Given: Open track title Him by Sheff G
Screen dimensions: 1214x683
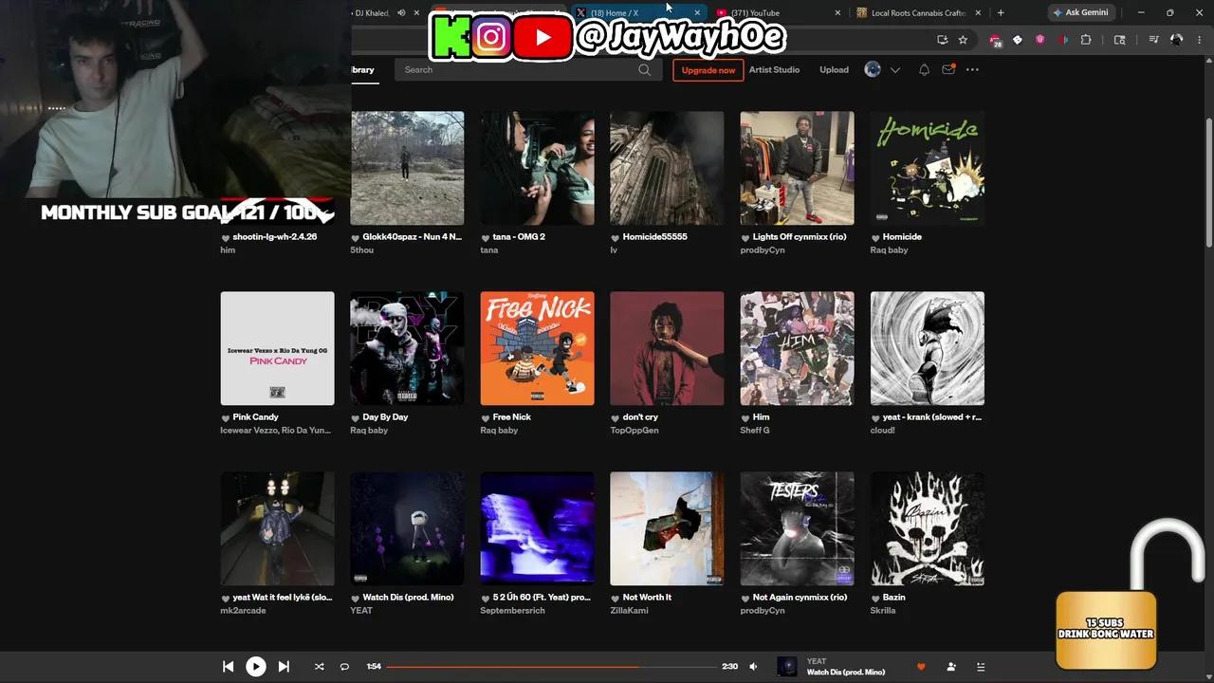Looking at the screenshot, I should point(762,417).
